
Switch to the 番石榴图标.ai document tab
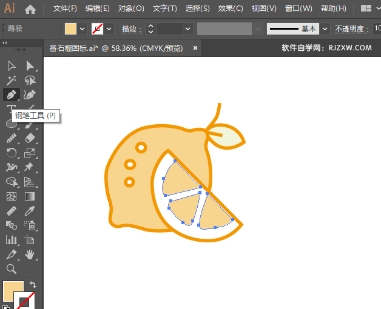[116, 48]
